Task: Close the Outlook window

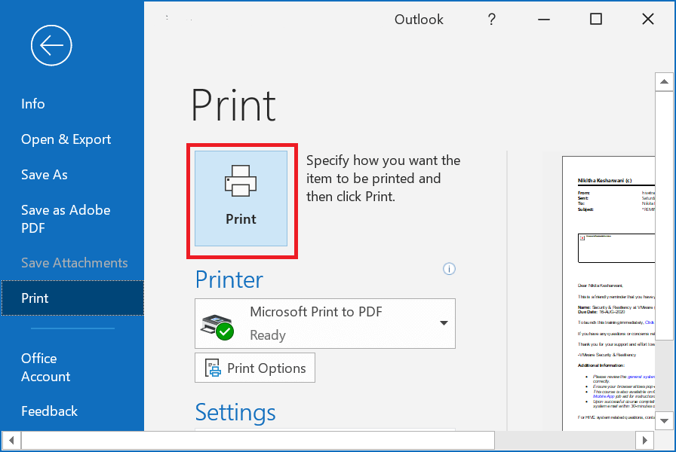Action: [647, 19]
